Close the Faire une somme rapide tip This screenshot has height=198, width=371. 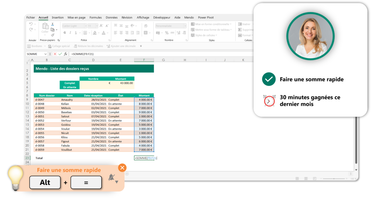pos(122,168)
